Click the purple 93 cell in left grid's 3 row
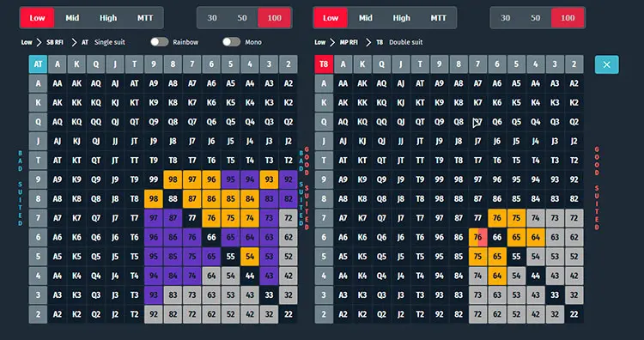Viewport: 644px width, 340px height. 154,295
